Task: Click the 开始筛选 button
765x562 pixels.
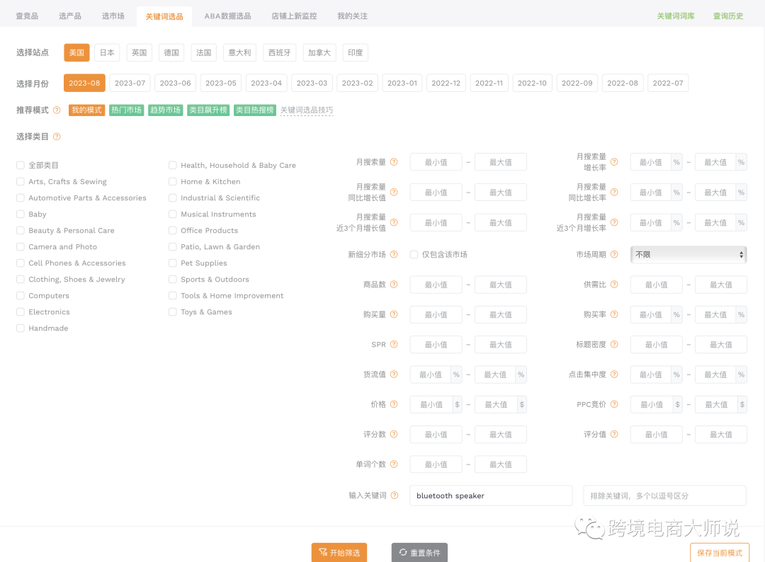Action: [339, 553]
